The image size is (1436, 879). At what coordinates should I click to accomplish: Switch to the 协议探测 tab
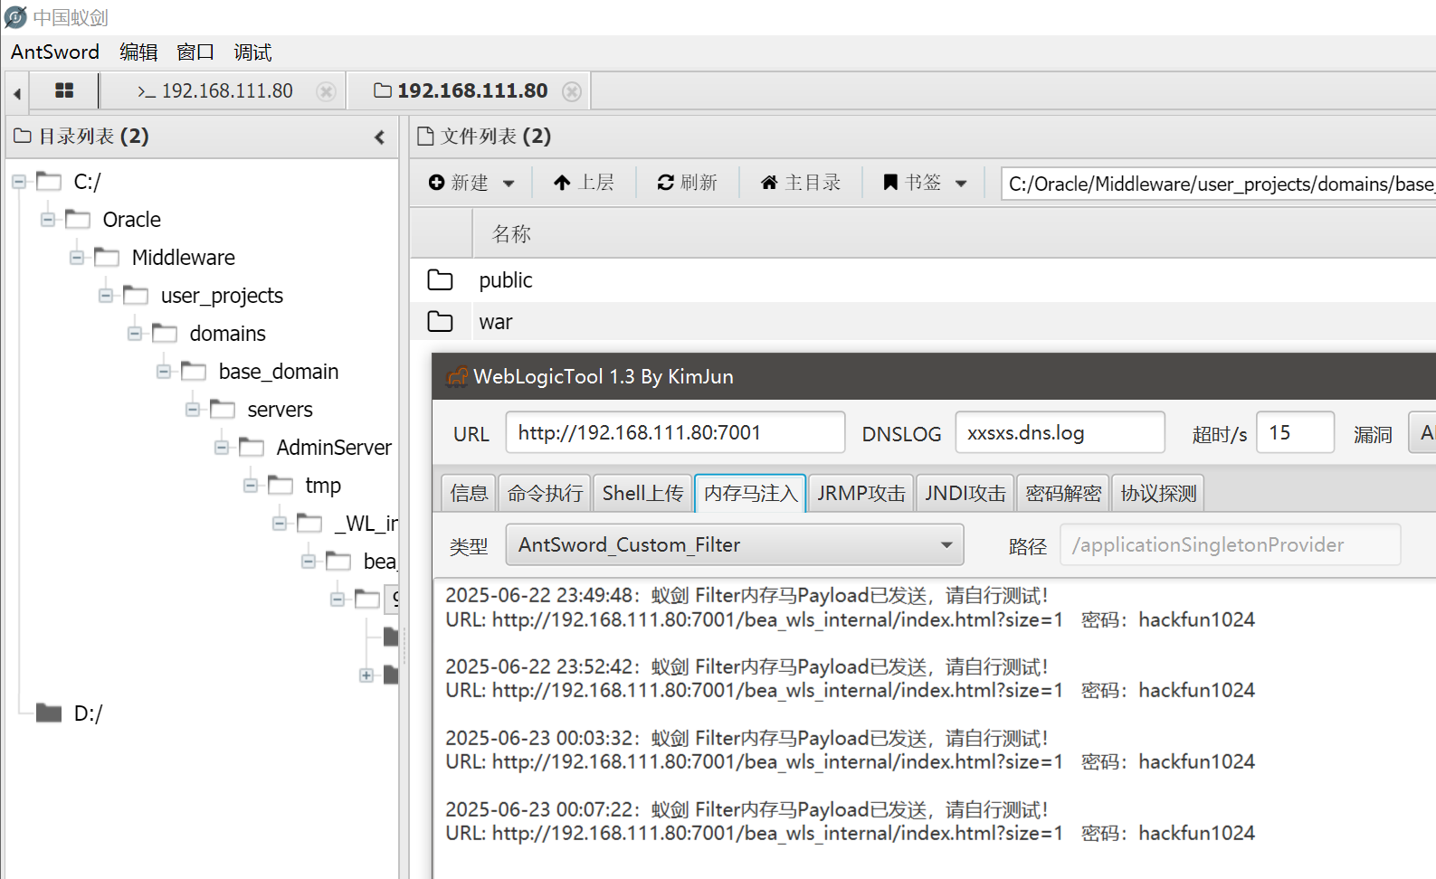[1158, 493]
